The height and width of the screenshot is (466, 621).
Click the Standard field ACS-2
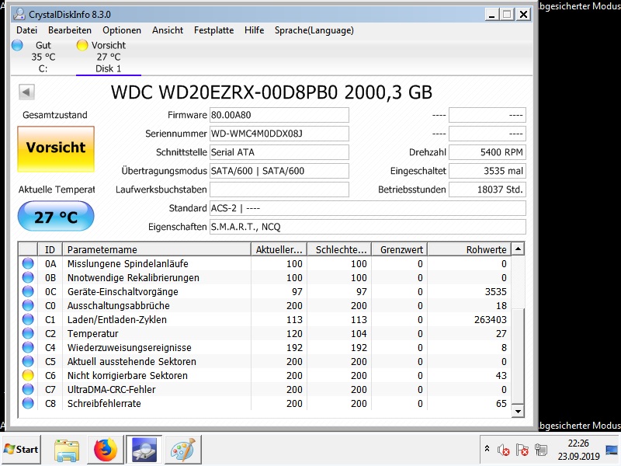point(367,208)
